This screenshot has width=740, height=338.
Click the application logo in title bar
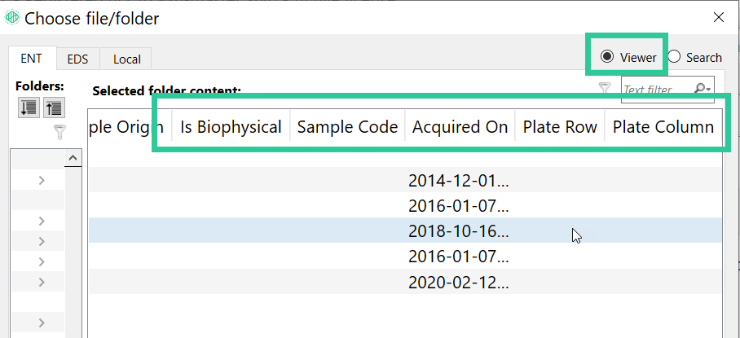coord(11,18)
